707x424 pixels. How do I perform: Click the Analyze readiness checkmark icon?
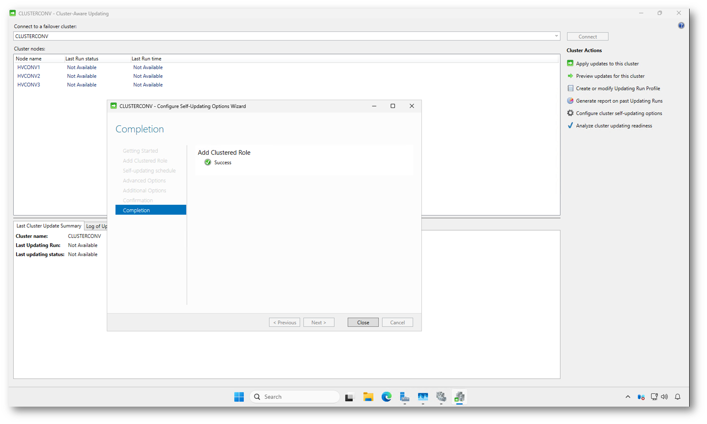click(570, 125)
